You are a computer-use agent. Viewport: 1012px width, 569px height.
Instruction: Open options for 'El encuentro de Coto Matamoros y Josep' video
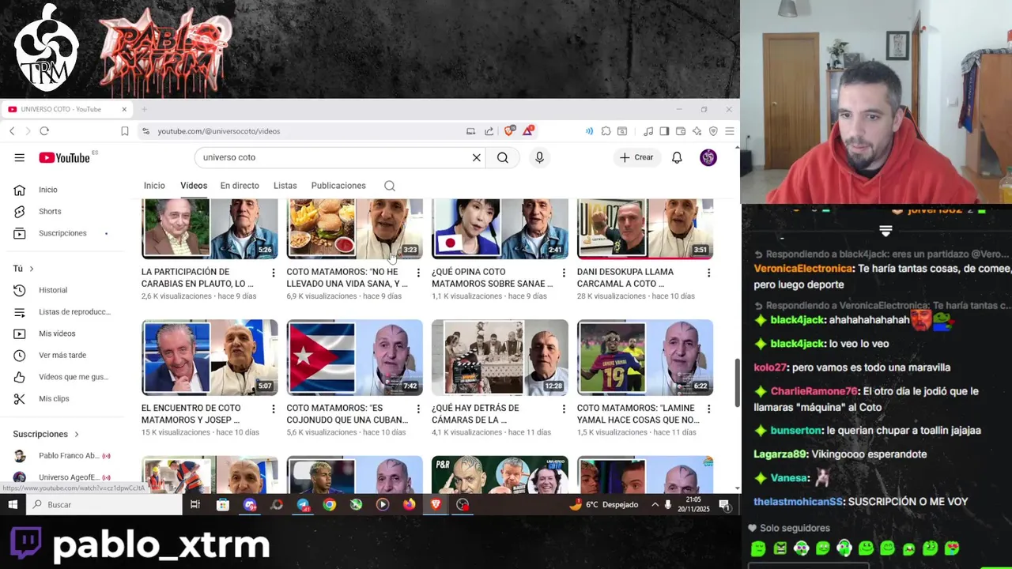[273, 409]
